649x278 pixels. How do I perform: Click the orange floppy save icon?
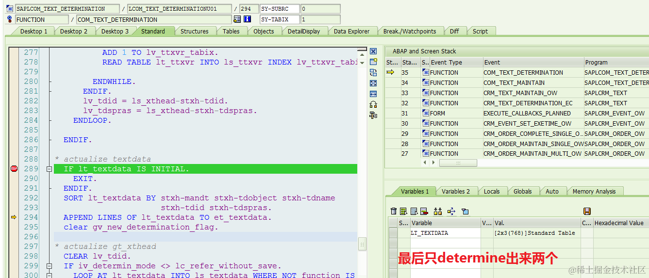click(x=587, y=211)
